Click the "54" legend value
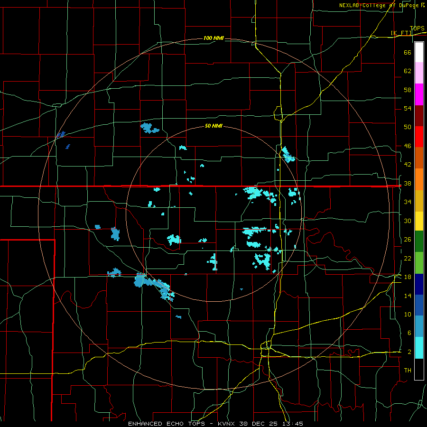 point(408,108)
